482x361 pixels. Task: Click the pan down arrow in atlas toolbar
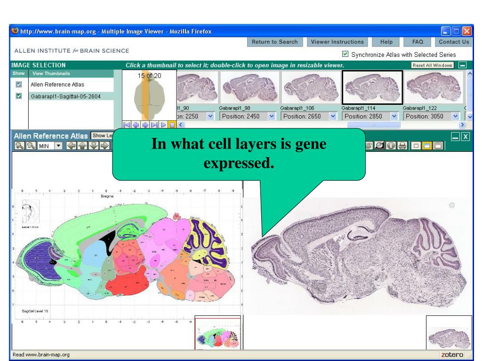(94, 146)
